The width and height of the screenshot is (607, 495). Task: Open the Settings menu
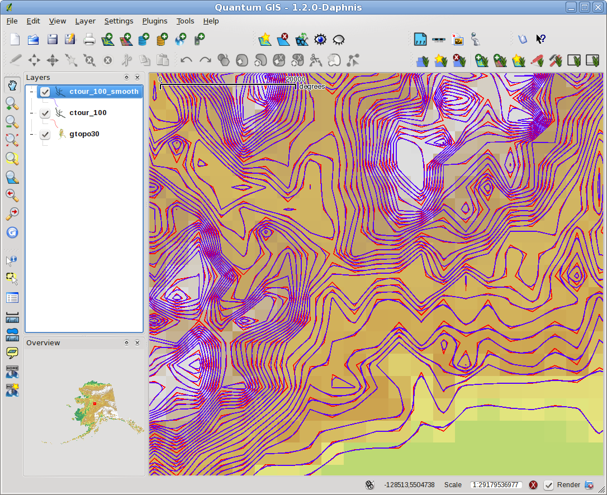pyautogui.click(x=119, y=21)
